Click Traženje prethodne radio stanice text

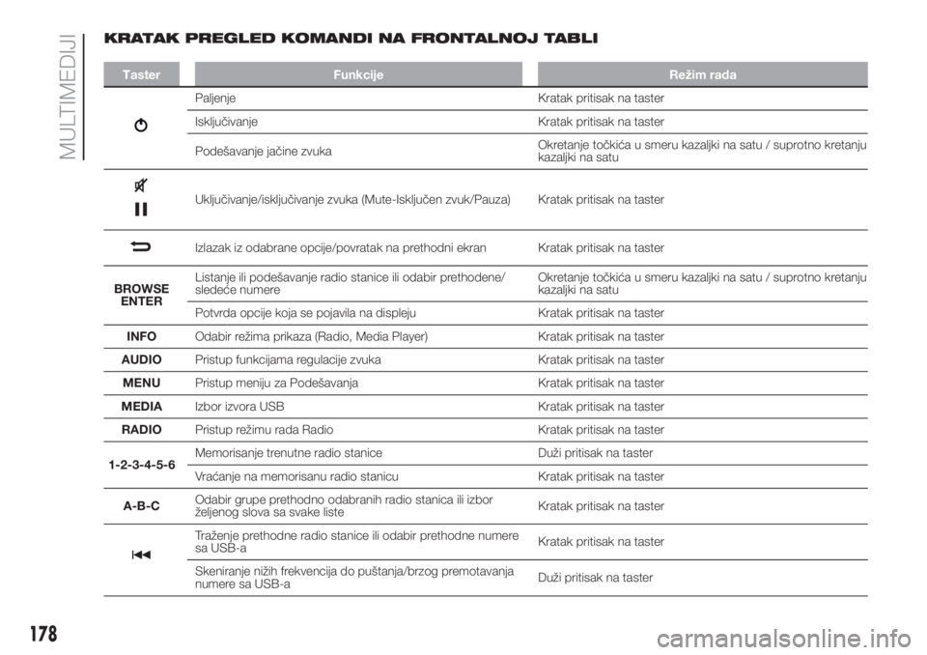(357, 542)
